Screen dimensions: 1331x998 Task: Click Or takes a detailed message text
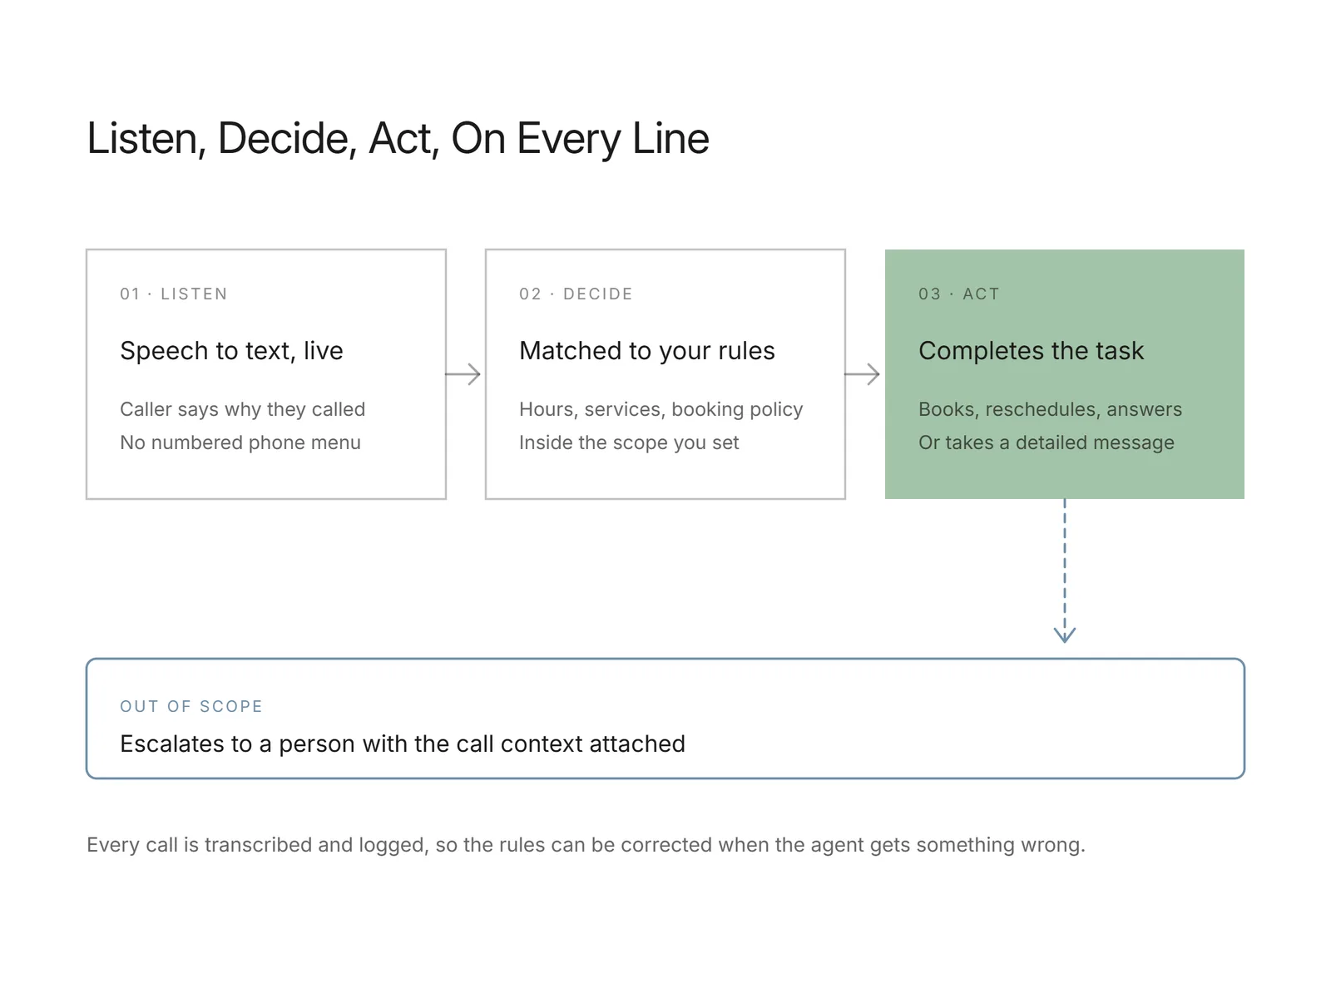point(1046,442)
